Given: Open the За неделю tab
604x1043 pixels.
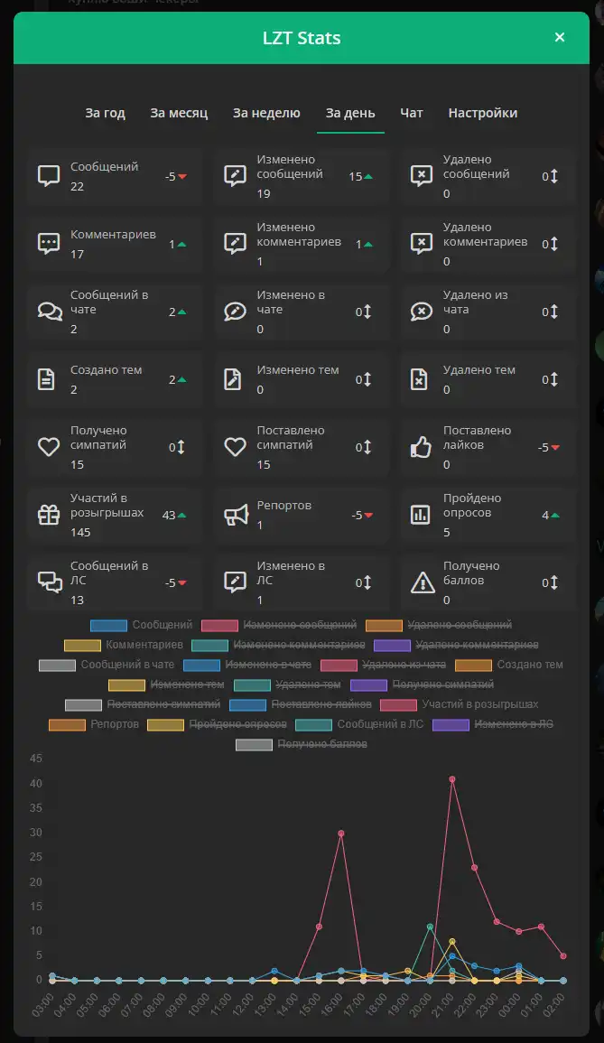Looking at the screenshot, I should [x=266, y=113].
